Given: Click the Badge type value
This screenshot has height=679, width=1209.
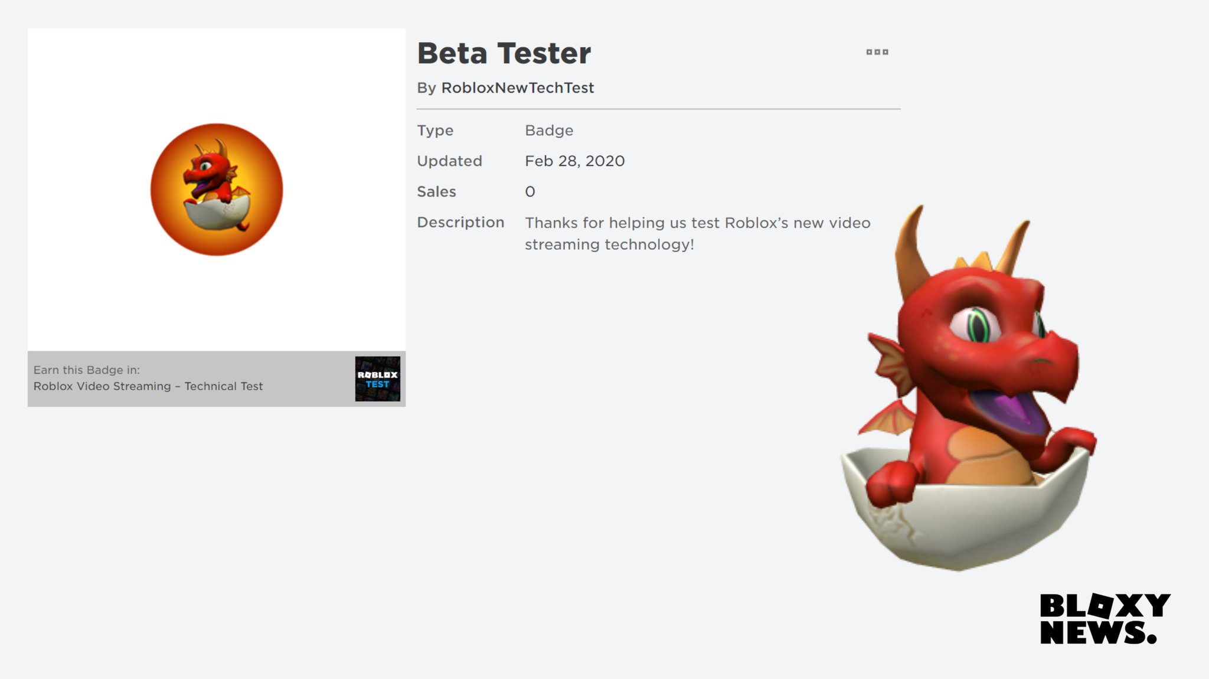Looking at the screenshot, I should 549,130.
